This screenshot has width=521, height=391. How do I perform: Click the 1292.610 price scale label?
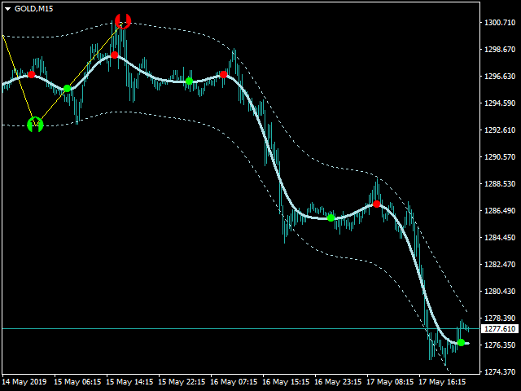click(500, 130)
